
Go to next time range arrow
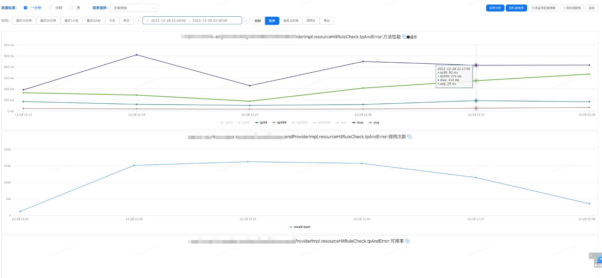(x=246, y=21)
